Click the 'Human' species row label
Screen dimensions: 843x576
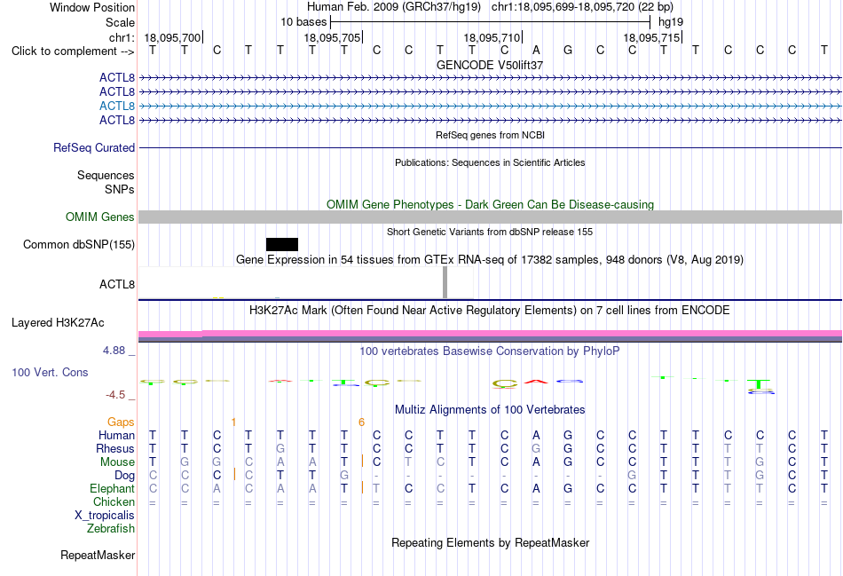click(116, 435)
